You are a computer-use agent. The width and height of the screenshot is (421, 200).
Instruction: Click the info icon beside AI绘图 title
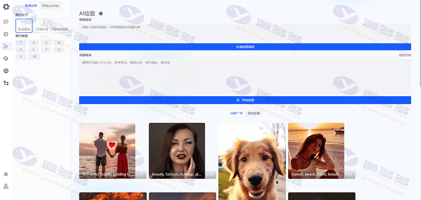tap(101, 13)
